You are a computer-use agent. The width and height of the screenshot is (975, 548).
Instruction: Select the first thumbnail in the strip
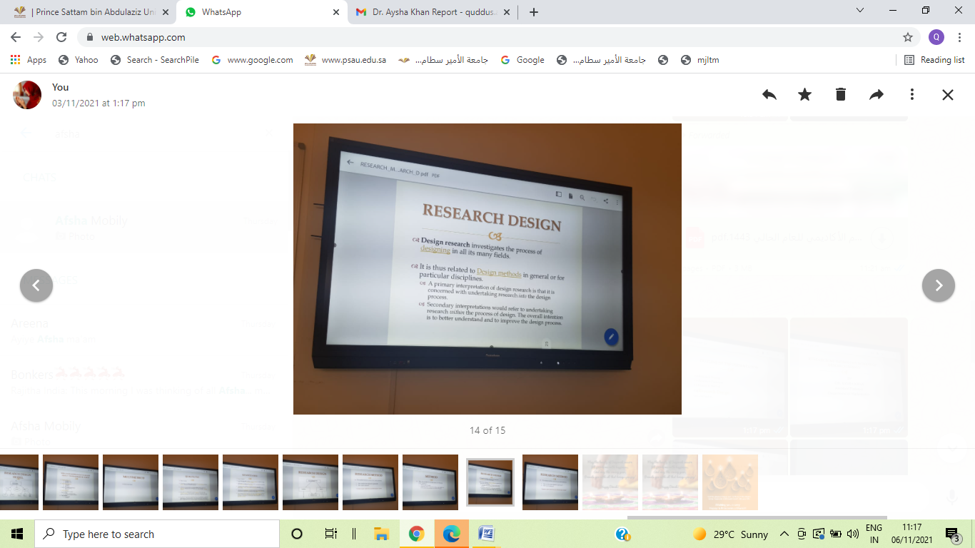point(19,482)
